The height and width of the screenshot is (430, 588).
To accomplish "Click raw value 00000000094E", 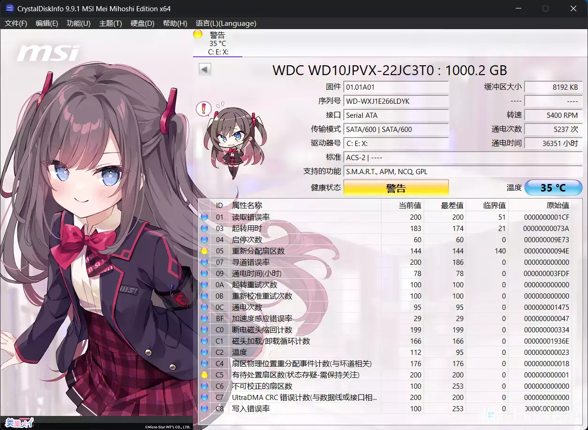I will [546, 251].
